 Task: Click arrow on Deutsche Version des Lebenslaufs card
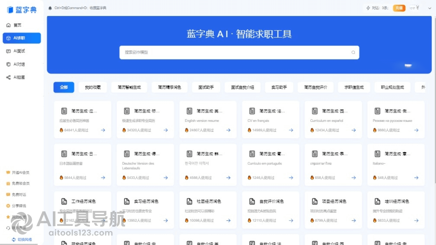point(166,178)
